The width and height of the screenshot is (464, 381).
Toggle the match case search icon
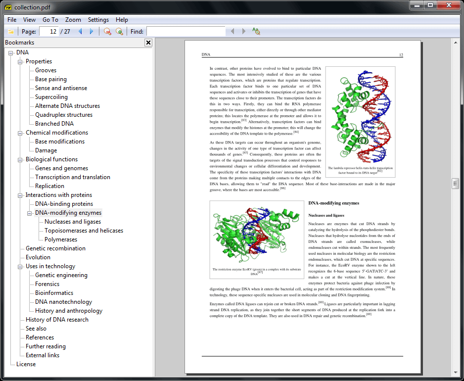click(x=256, y=32)
